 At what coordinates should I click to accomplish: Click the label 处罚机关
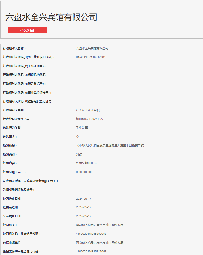(10, 225)
